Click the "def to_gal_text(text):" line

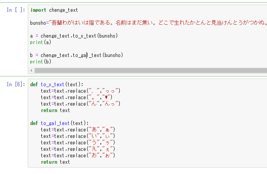click(x=59, y=123)
